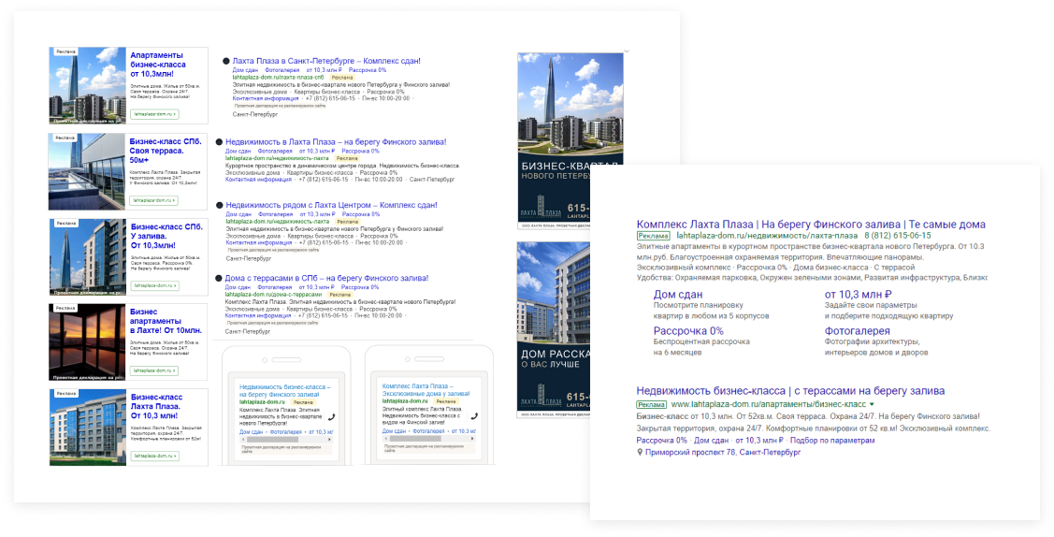Open 'Дома с террасами в СПб' ad title

pos(326,278)
